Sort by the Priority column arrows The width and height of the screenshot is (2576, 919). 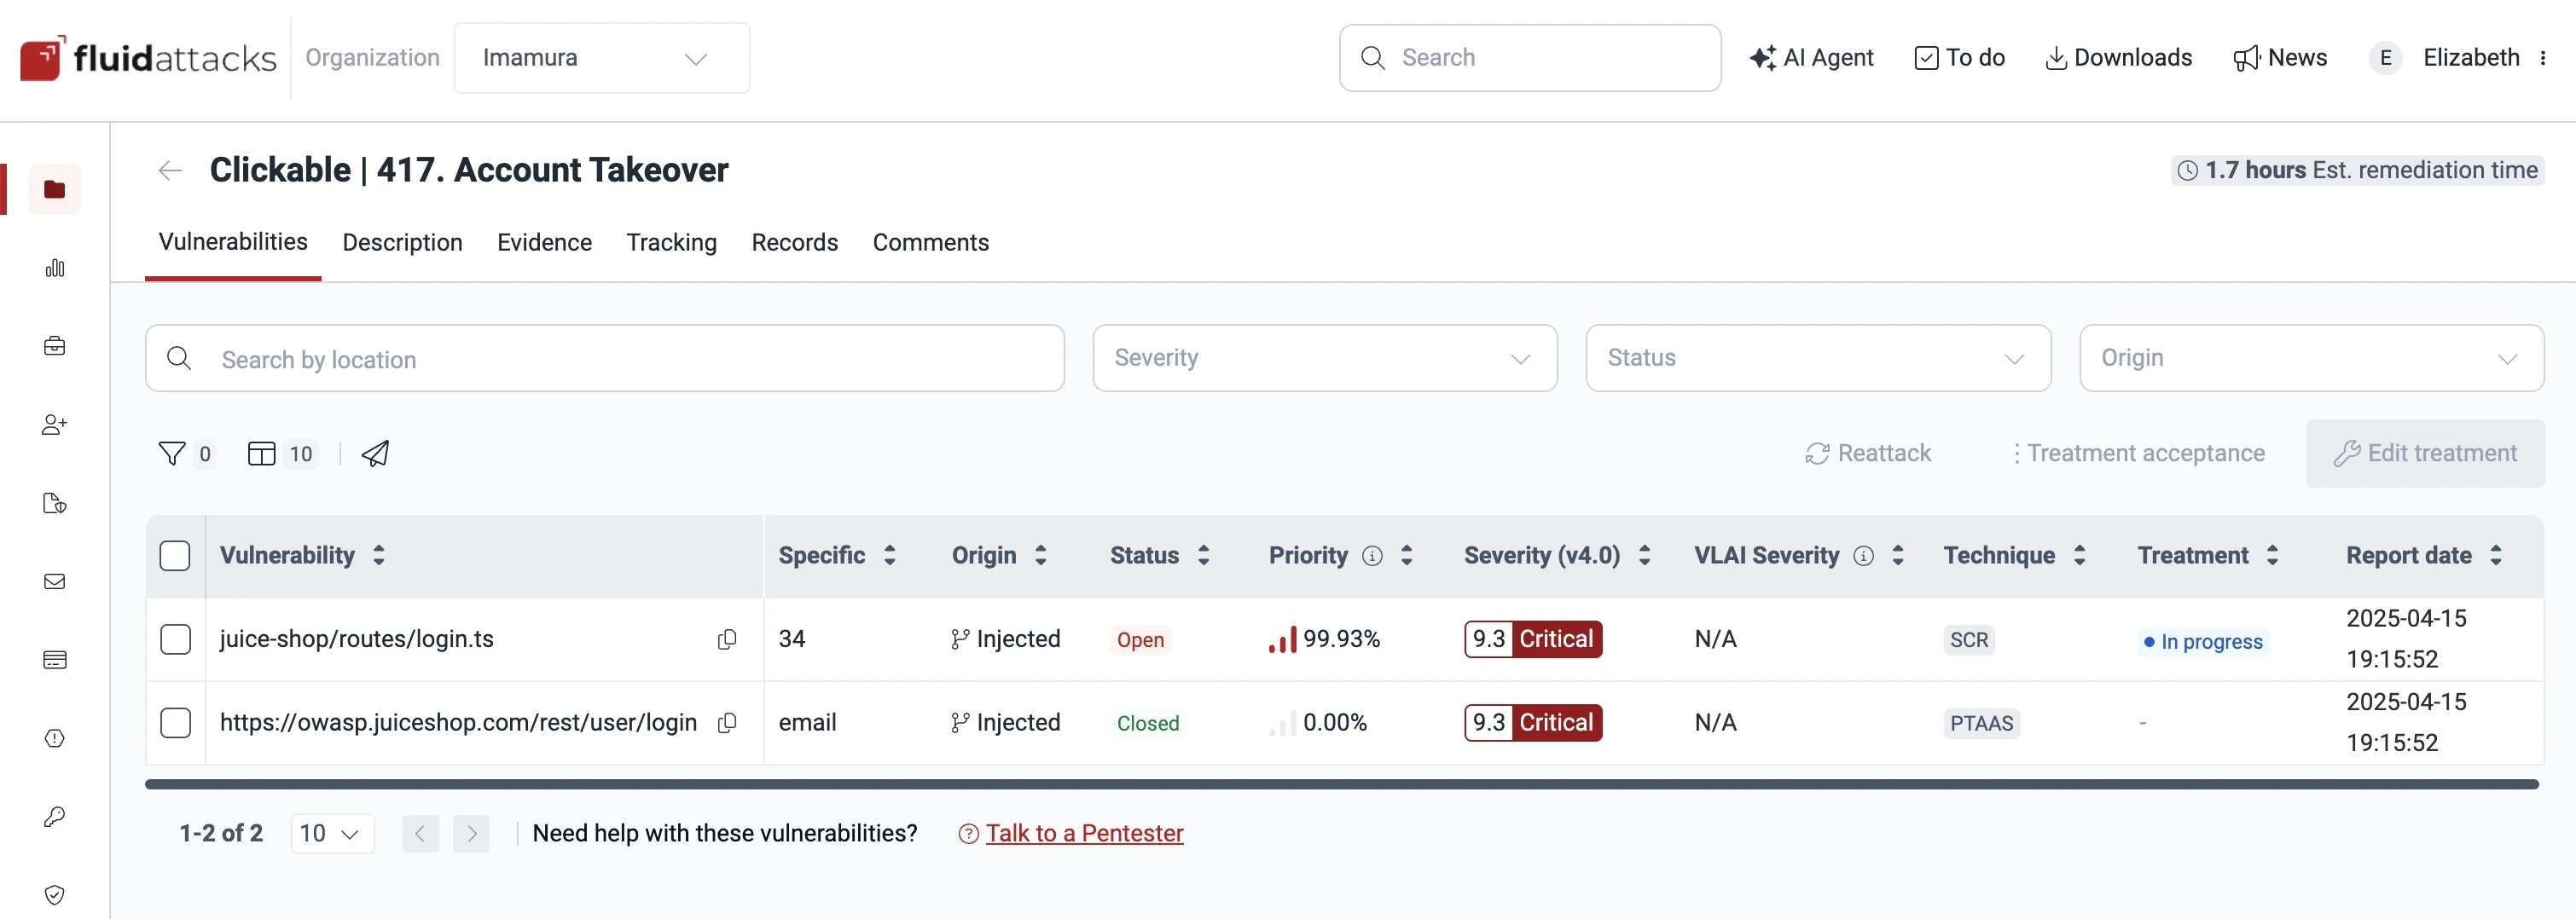1407,555
